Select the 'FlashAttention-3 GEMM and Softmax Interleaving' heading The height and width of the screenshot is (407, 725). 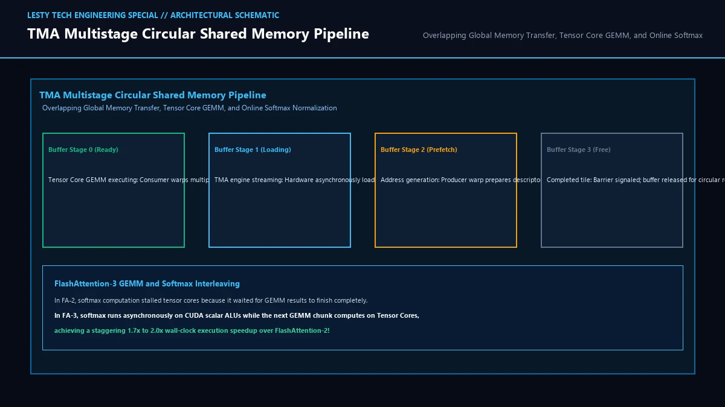click(147, 283)
